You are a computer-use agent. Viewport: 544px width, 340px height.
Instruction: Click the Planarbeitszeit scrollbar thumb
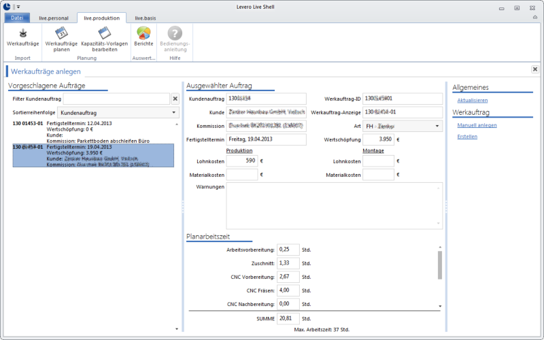[440, 265]
